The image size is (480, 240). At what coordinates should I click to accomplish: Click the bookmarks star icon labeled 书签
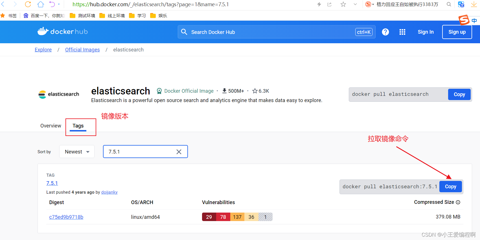(x=3, y=16)
